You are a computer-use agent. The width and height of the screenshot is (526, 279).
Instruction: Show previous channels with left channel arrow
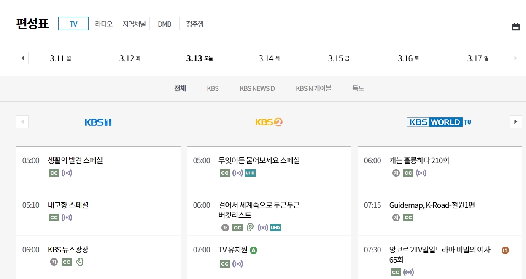[x=22, y=122]
